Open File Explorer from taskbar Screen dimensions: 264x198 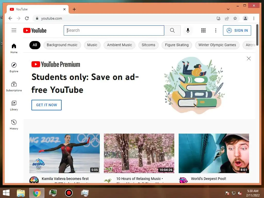(21, 193)
